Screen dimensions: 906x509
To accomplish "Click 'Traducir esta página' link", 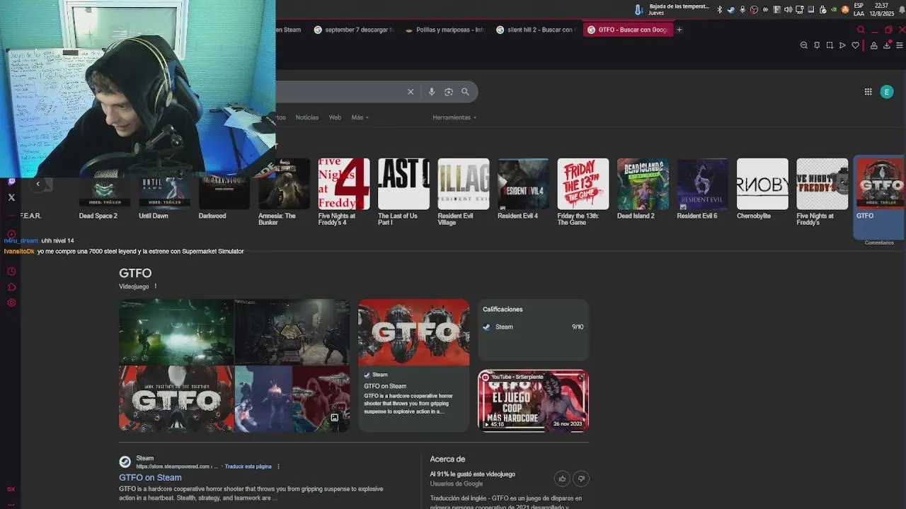I will pos(248,467).
